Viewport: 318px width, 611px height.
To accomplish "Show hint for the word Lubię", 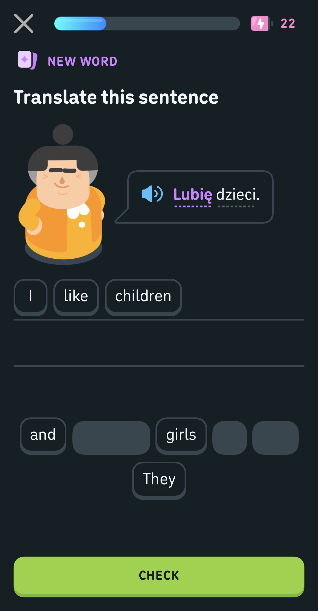I will click(x=192, y=195).
